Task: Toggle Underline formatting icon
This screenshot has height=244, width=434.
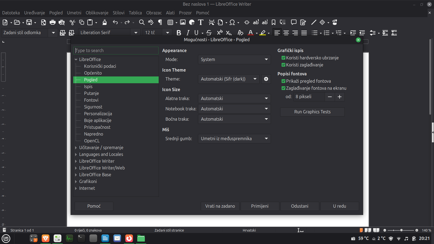Action: (x=196, y=33)
